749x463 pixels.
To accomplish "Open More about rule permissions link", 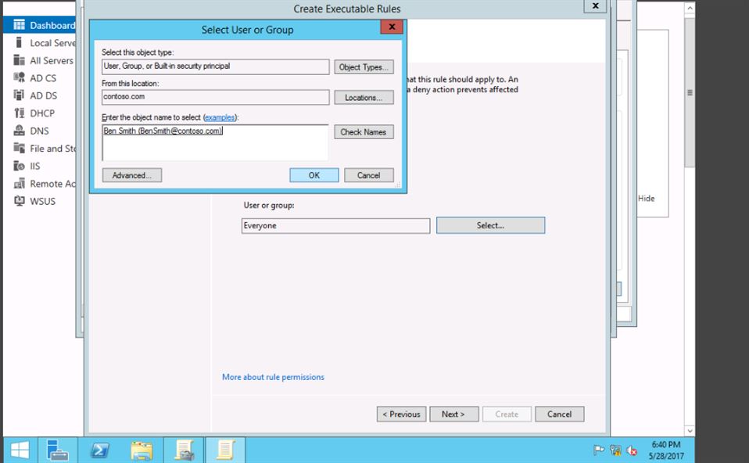I will coord(273,377).
